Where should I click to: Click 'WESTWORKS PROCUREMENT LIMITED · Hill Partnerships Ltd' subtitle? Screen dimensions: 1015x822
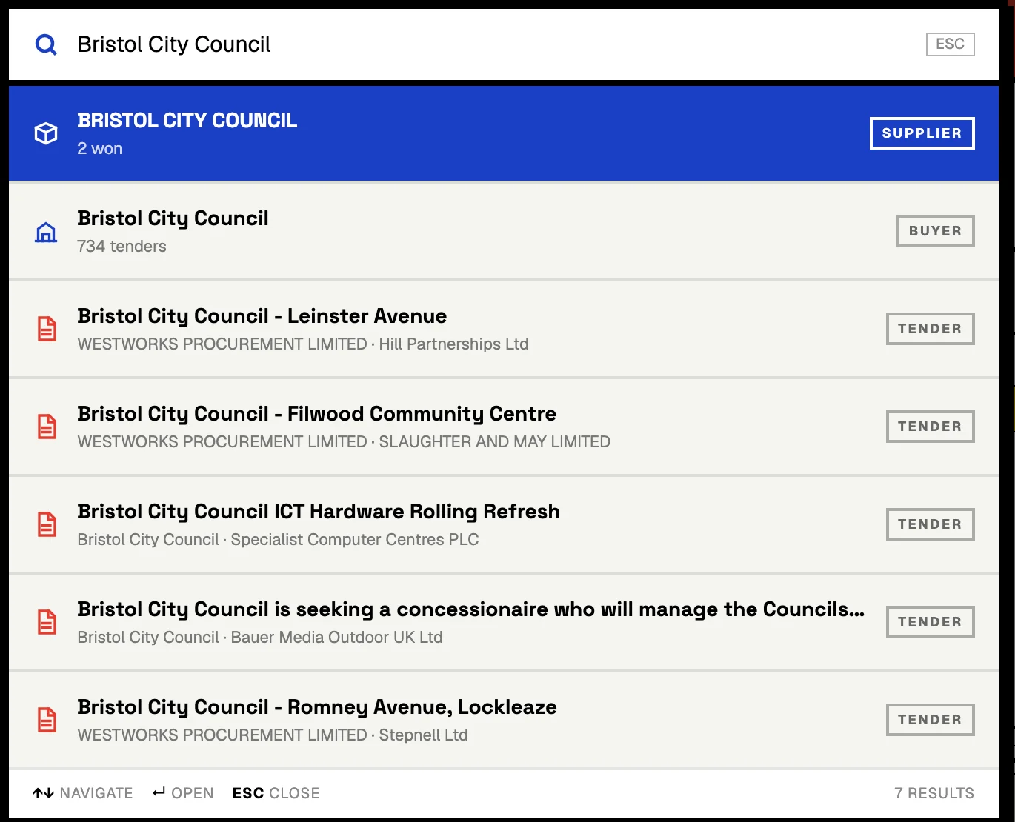303,344
